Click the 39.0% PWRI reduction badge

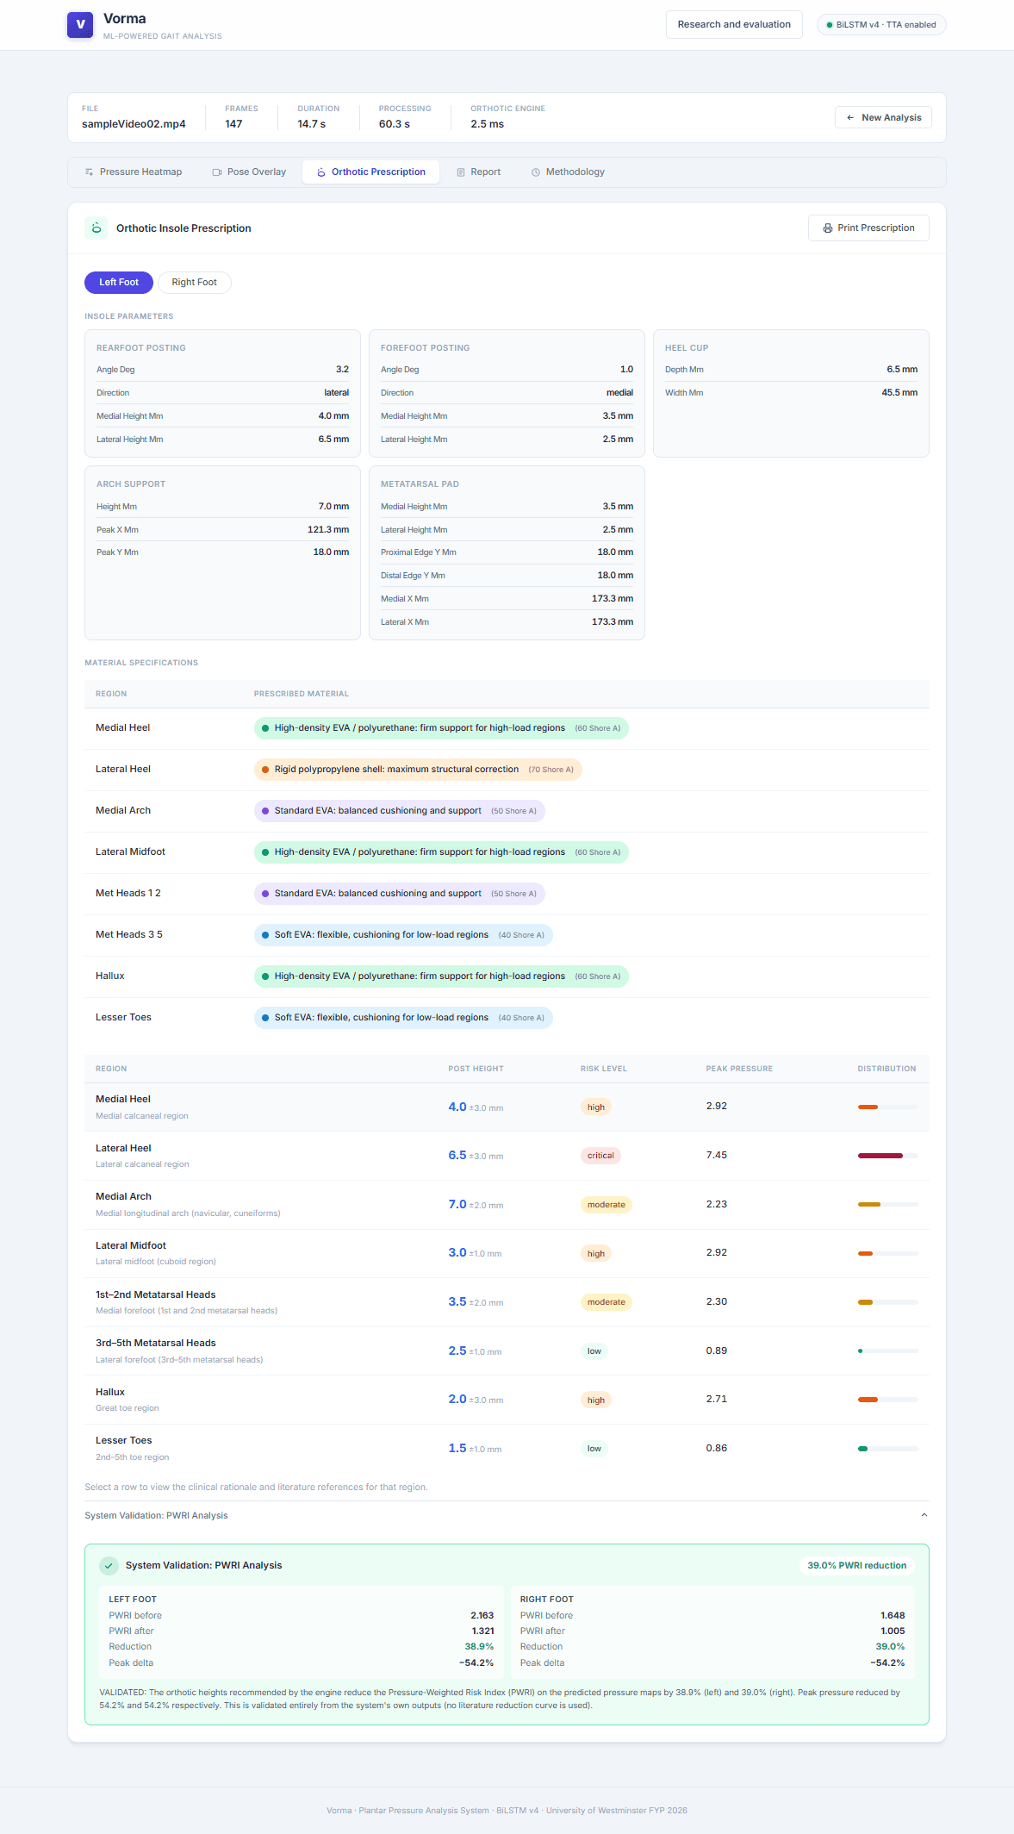(x=856, y=1566)
